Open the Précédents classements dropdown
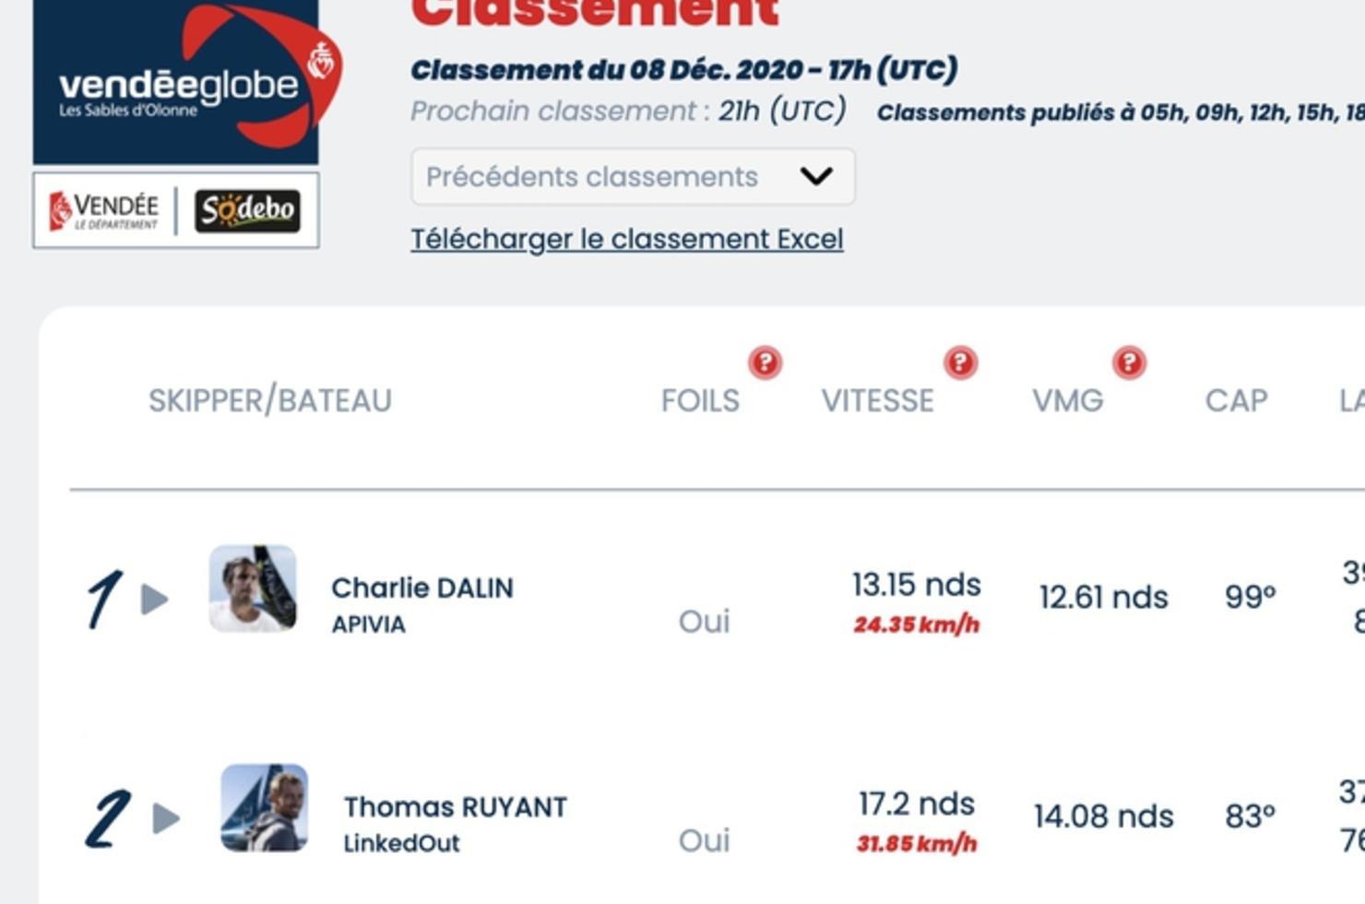Screen dimensions: 1365x904 click(633, 176)
